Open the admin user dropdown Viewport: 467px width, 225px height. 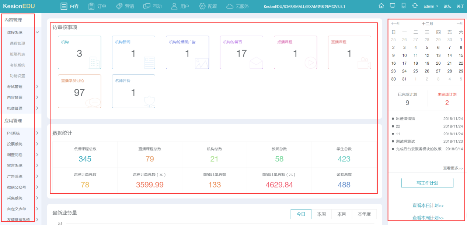tap(431, 6)
